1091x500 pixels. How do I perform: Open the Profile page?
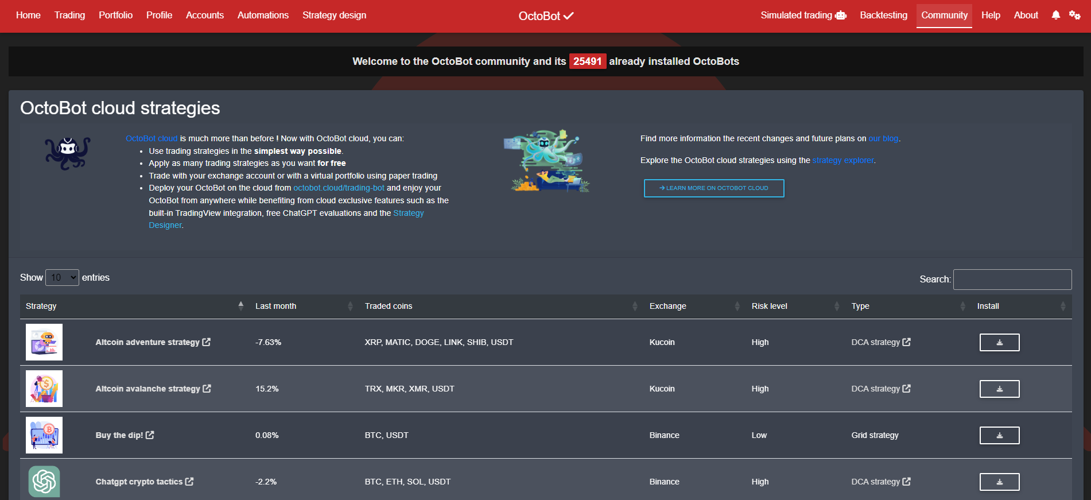(x=159, y=15)
